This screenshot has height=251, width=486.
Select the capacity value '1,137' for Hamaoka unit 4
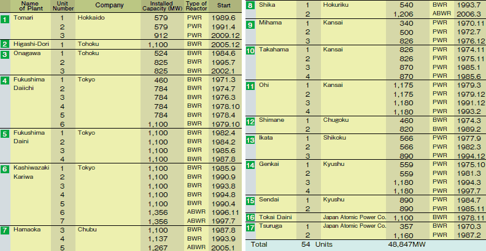click(x=158, y=239)
